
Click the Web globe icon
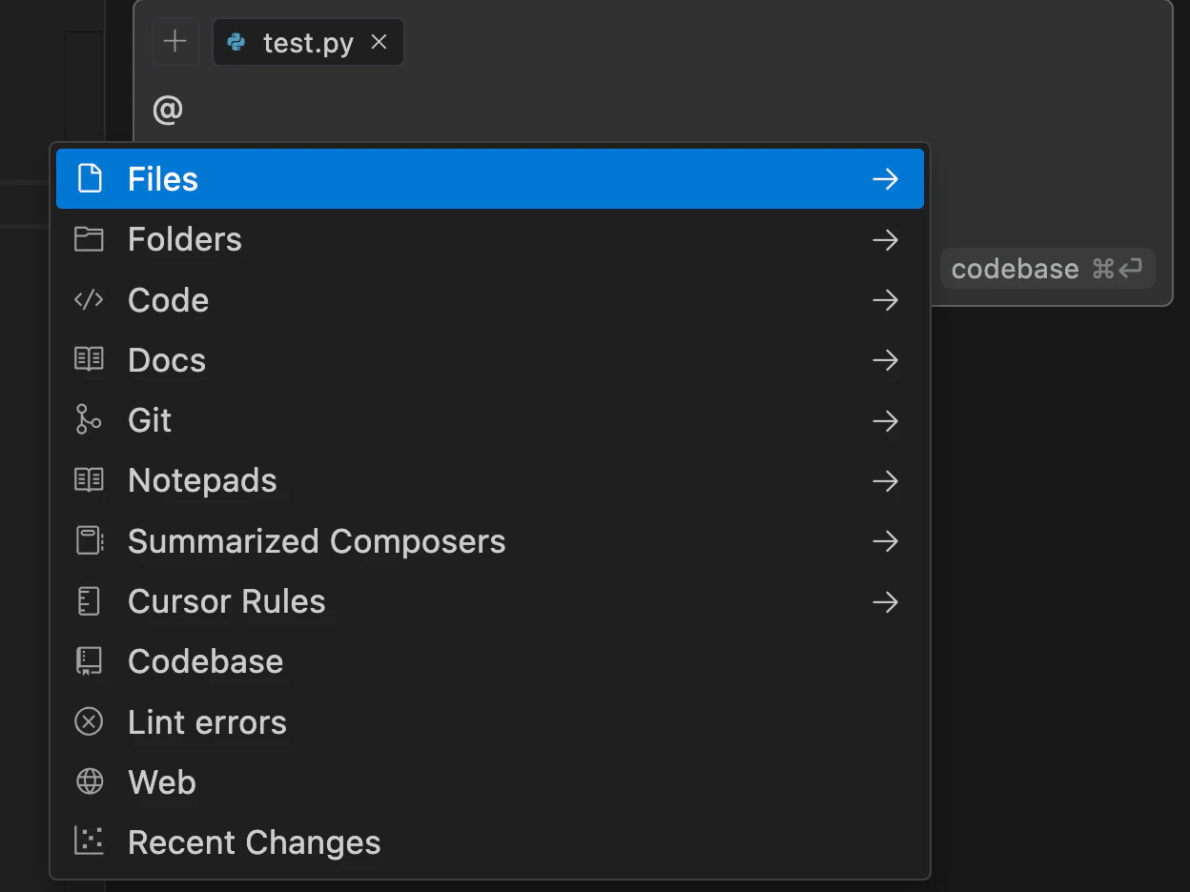click(89, 782)
